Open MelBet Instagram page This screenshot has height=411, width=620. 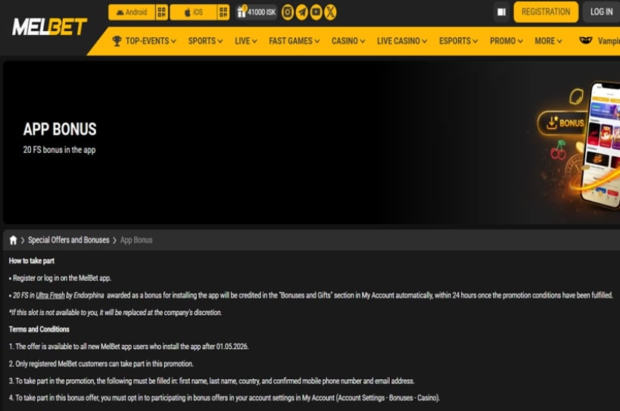(x=288, y=12)
